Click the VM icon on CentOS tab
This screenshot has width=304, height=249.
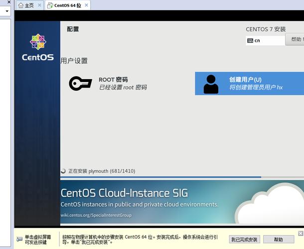pyautogui.click(x=50, y=5)
